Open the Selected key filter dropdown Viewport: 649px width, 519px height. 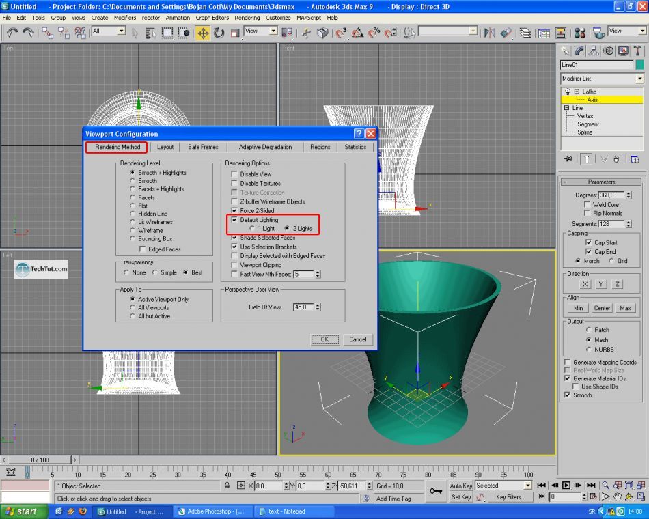click(527, 486)
